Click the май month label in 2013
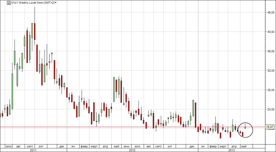 (244, 146)
